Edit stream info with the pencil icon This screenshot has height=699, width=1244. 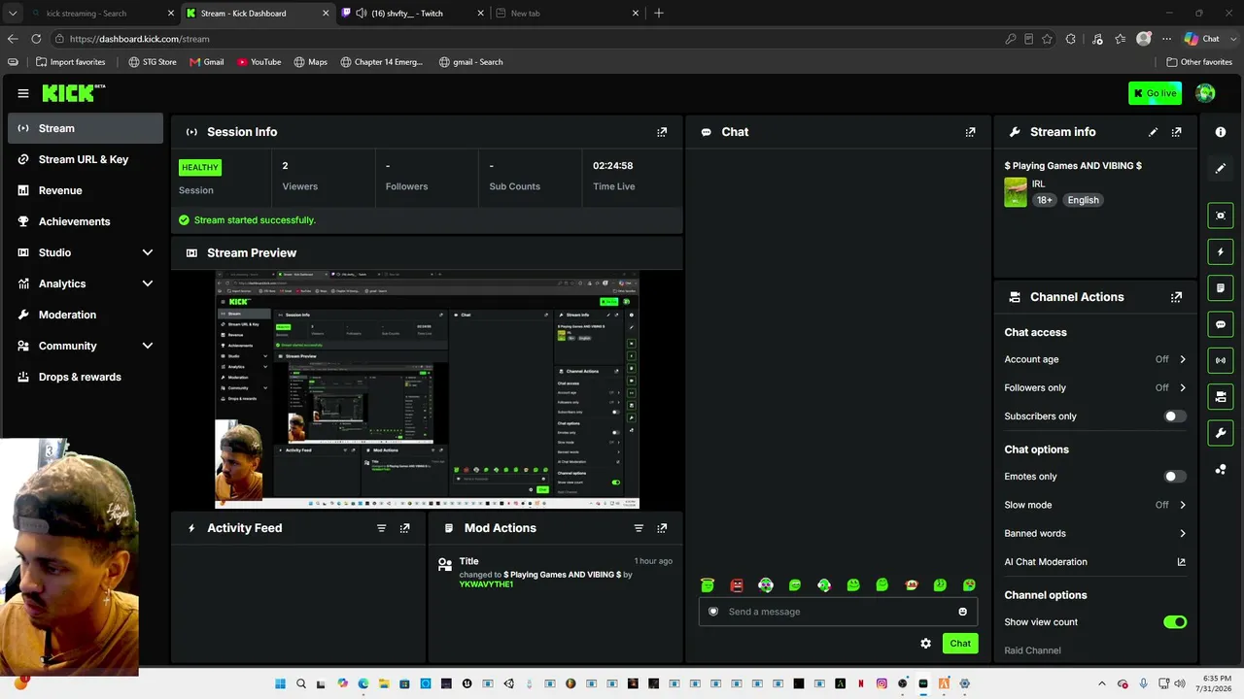(x=1154, y=132)
